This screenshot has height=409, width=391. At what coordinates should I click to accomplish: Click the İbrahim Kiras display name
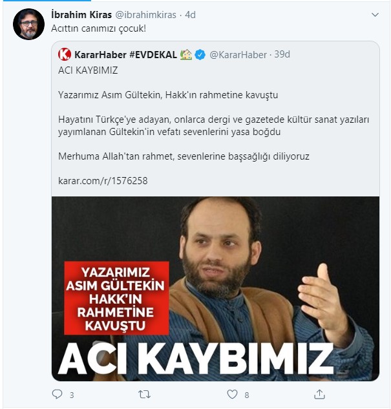click(81, 15)
